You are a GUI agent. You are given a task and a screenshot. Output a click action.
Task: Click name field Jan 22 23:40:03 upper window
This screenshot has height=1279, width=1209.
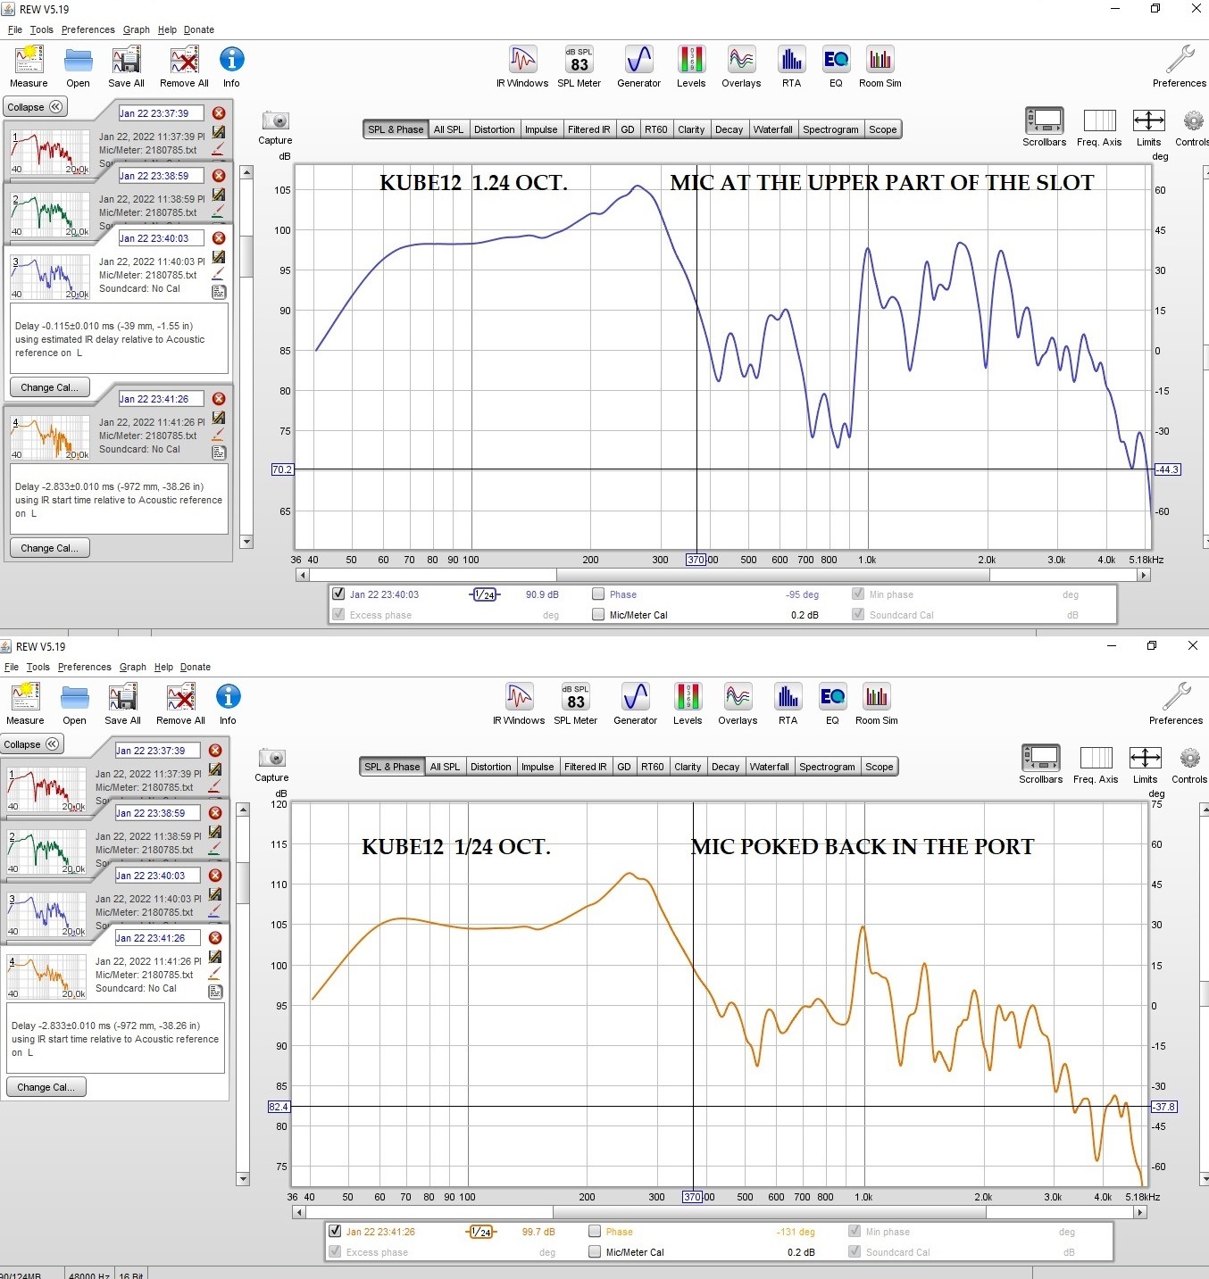[x=161, y=238]
